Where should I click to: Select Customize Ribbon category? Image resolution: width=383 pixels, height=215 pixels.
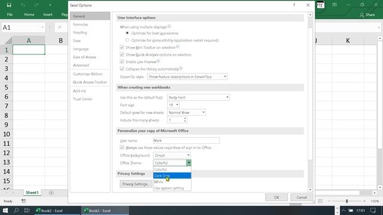[90, 74]
